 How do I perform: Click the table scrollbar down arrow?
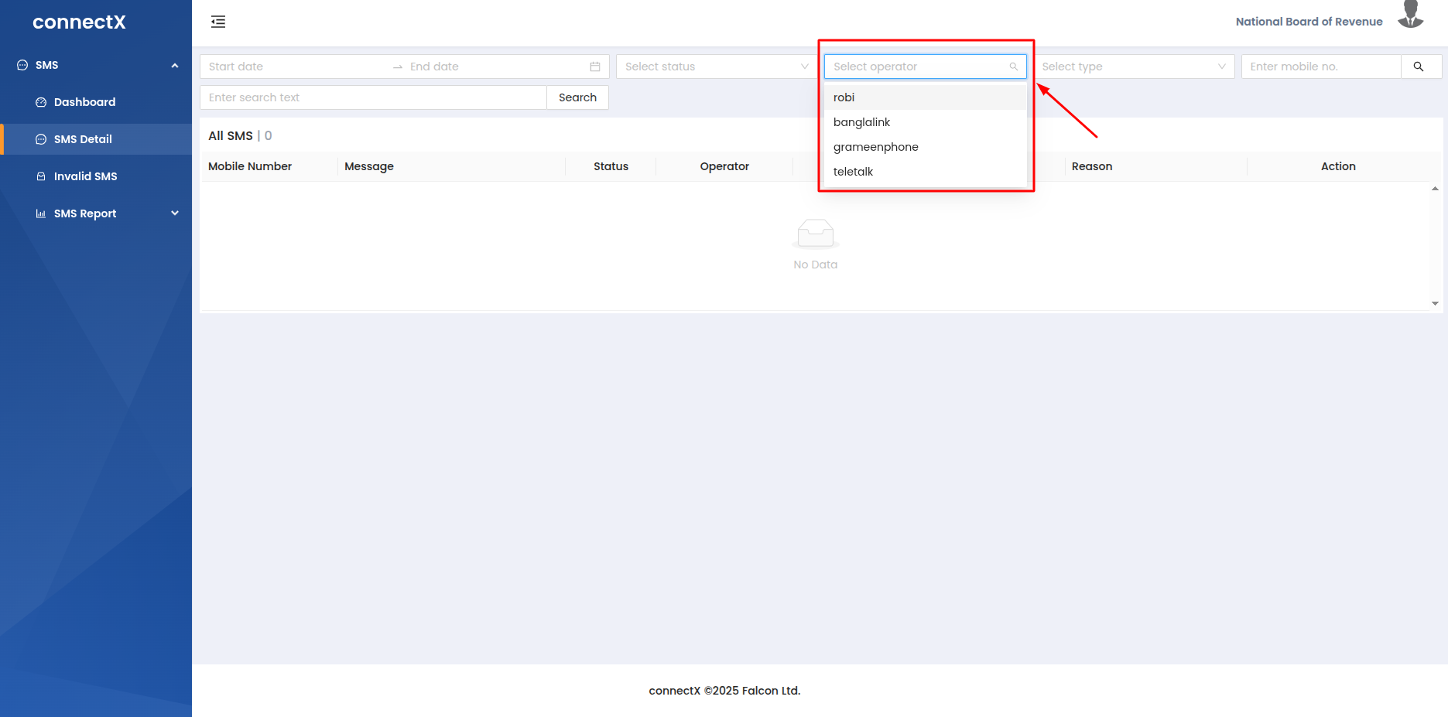[1435, 303]
